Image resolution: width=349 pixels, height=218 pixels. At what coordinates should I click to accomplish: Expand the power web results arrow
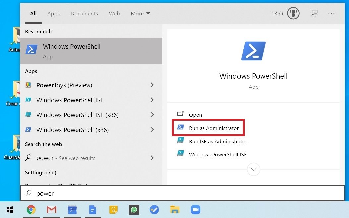(x=152, y=158)
